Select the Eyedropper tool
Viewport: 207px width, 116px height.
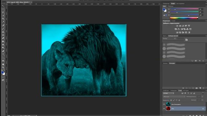click(3, 22)
